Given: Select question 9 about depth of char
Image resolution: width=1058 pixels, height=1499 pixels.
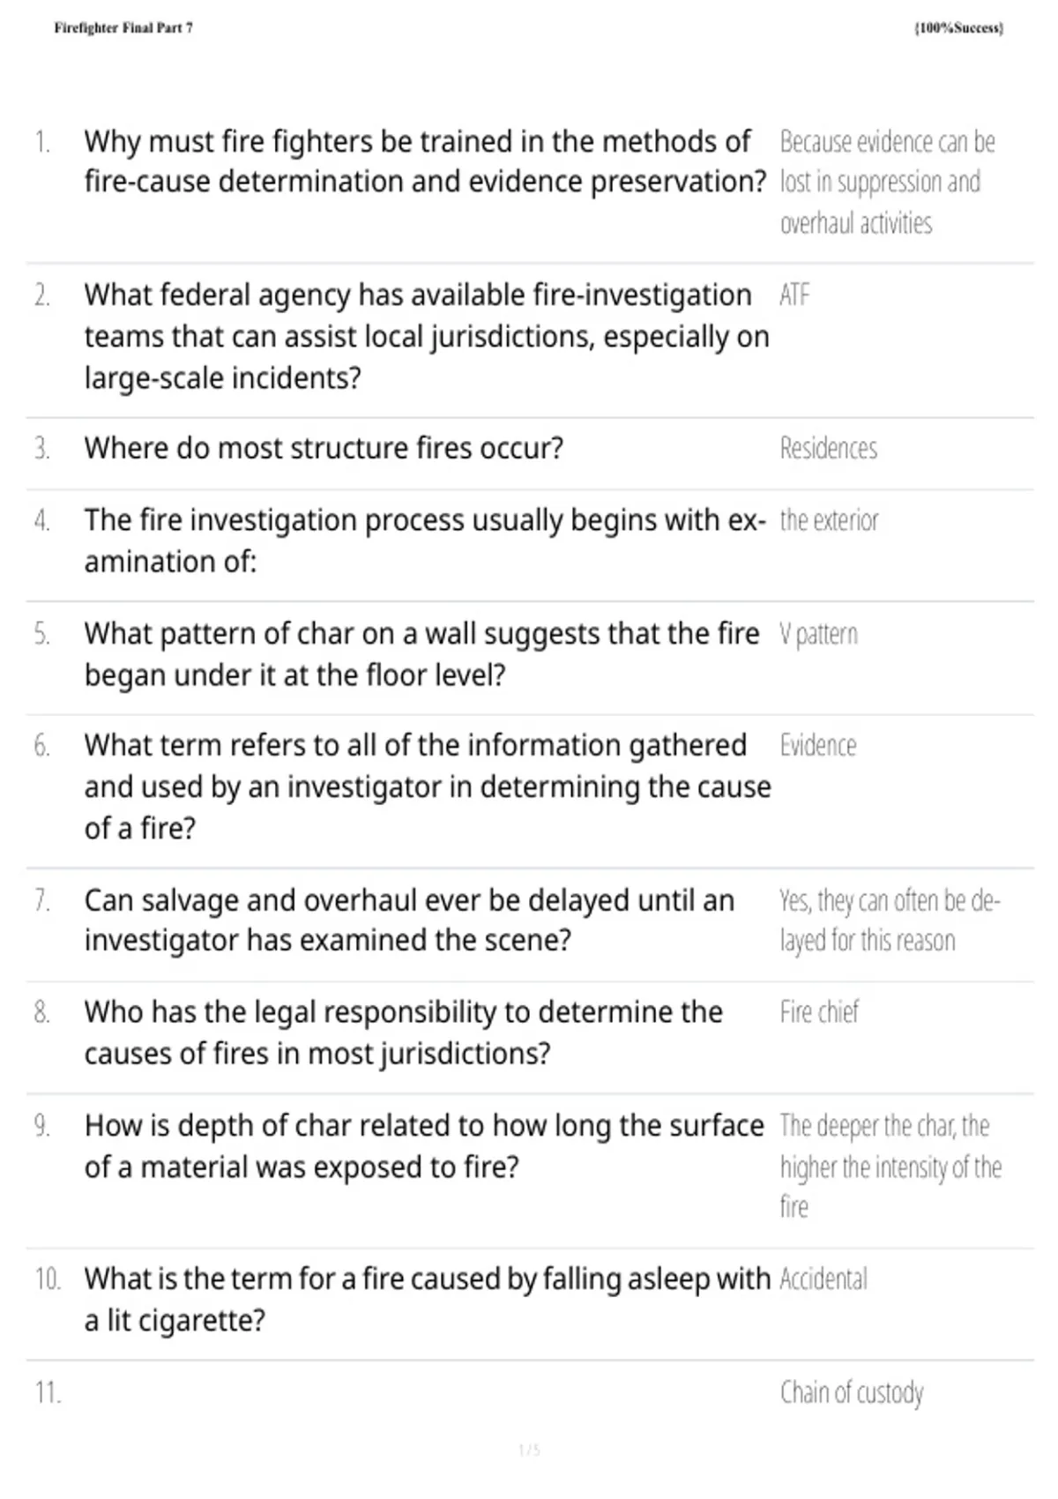Looking at the screenshot, I should pyautogui.click(x=424, y=1146).
